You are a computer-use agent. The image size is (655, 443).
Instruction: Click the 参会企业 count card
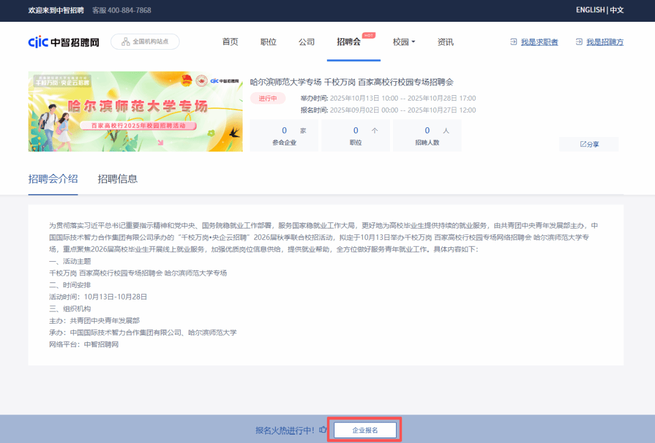point(284,136)
